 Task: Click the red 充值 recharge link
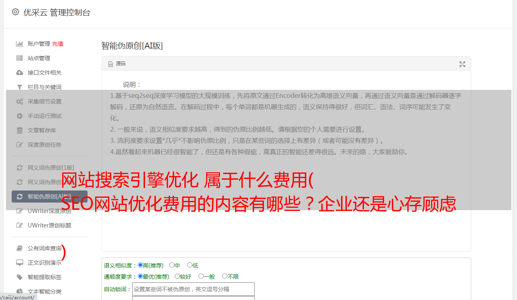(57, 44)
